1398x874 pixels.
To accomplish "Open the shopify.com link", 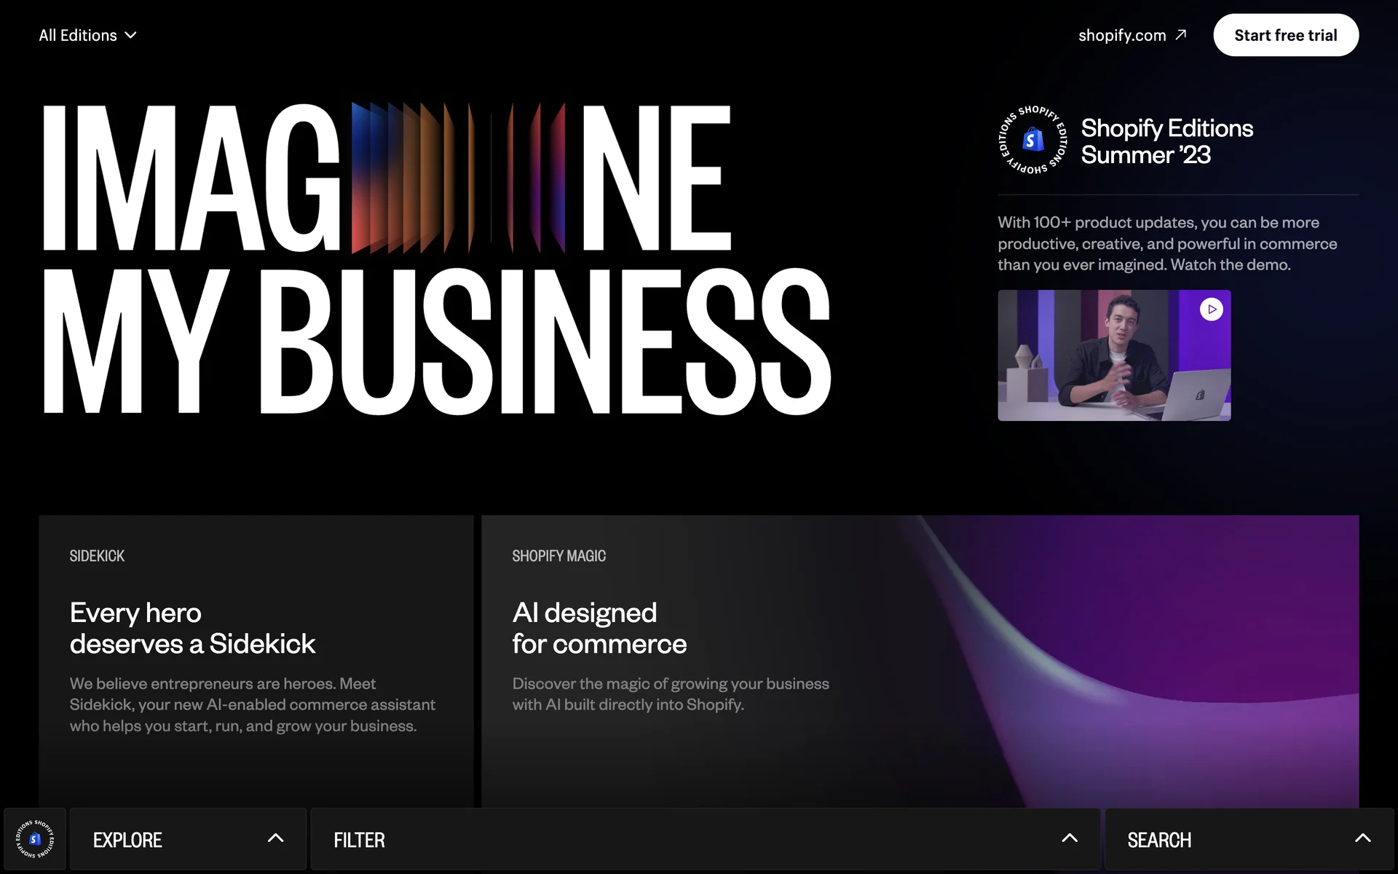I will 1121,35.
